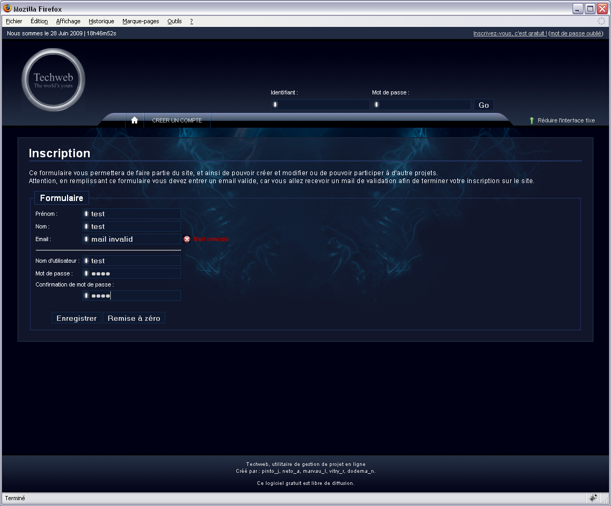Click the loading throbber icon in menu bar
Image resolution: width=611 pixels, height=506 pixels.
tap(602, 21)
